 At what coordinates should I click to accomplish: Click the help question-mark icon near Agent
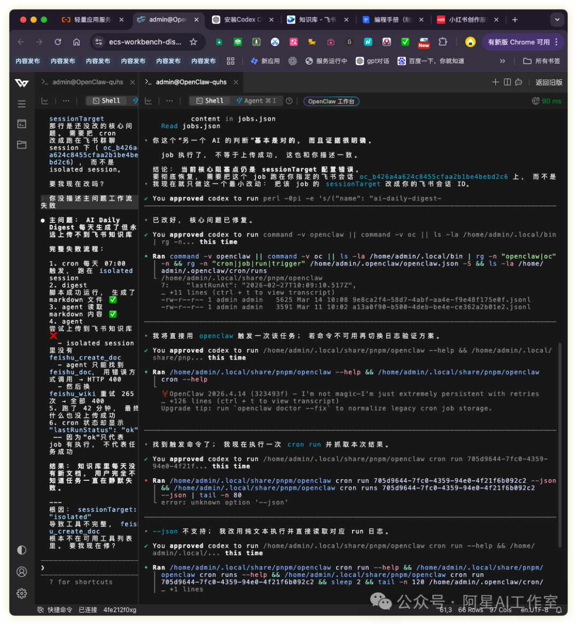pyautogui.click(x=289, y=101)
